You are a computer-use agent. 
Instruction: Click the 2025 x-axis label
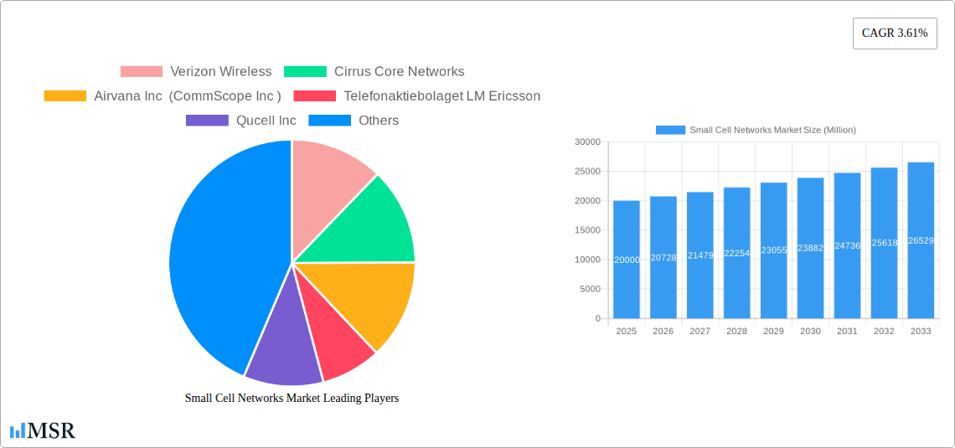point(627,331)
